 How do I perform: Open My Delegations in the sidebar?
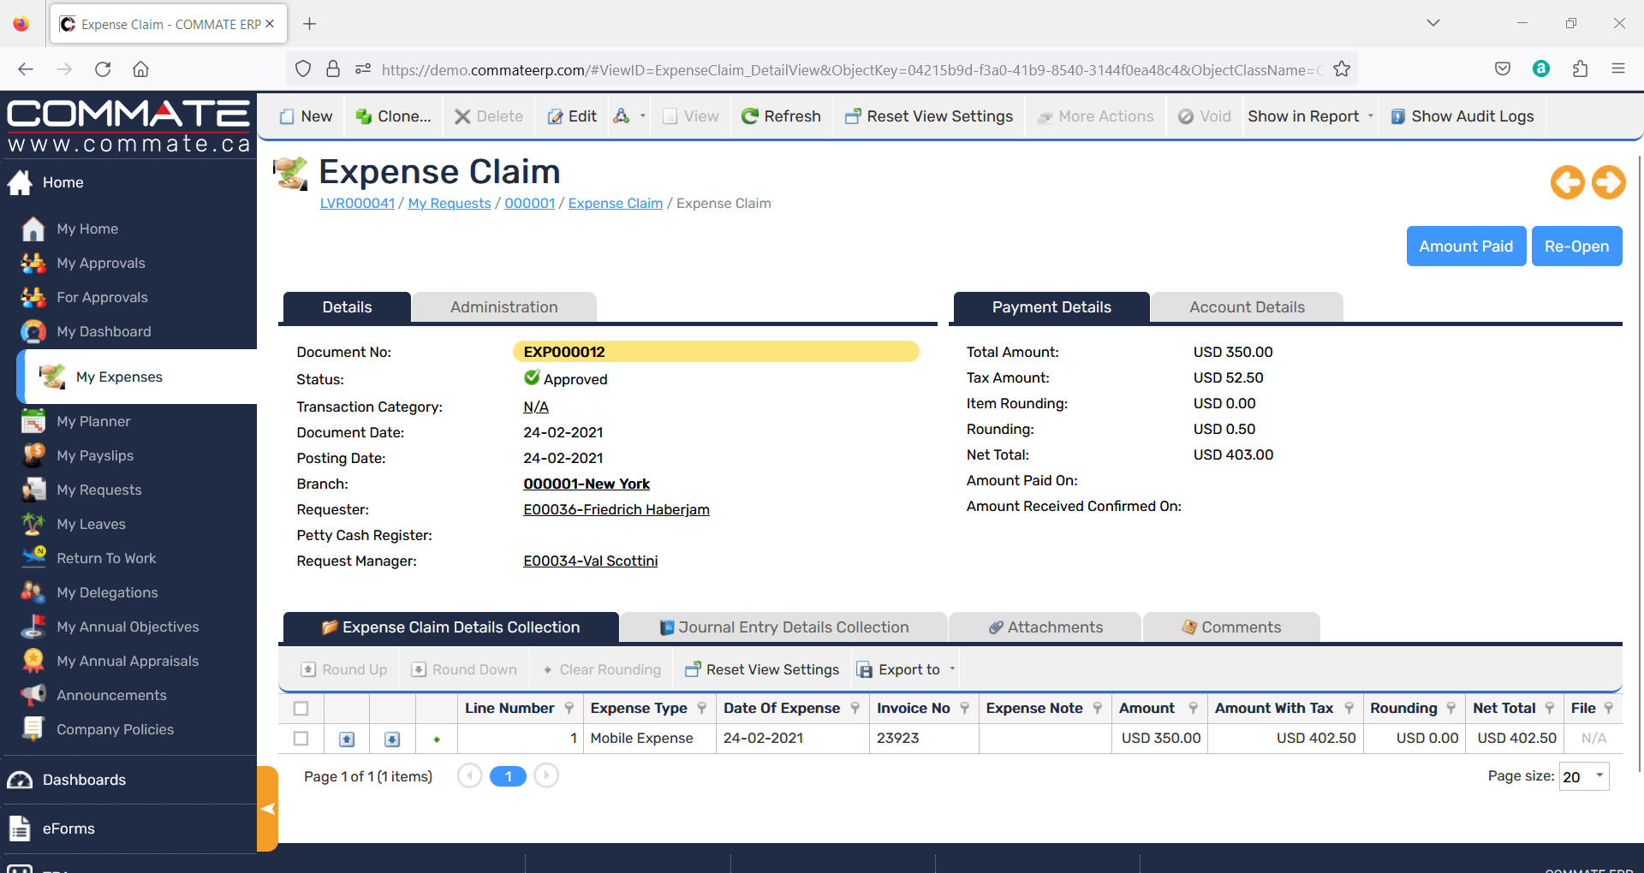tap(107, 592)
